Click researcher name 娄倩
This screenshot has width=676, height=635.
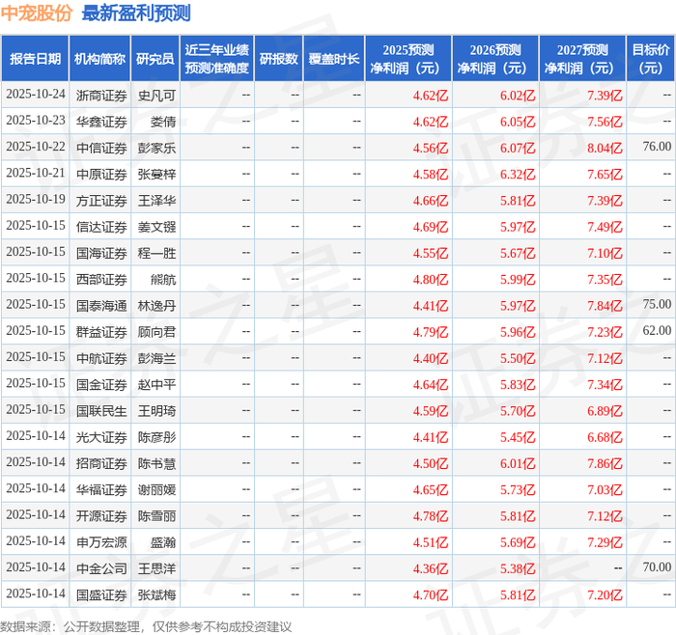tap(163, 122)
